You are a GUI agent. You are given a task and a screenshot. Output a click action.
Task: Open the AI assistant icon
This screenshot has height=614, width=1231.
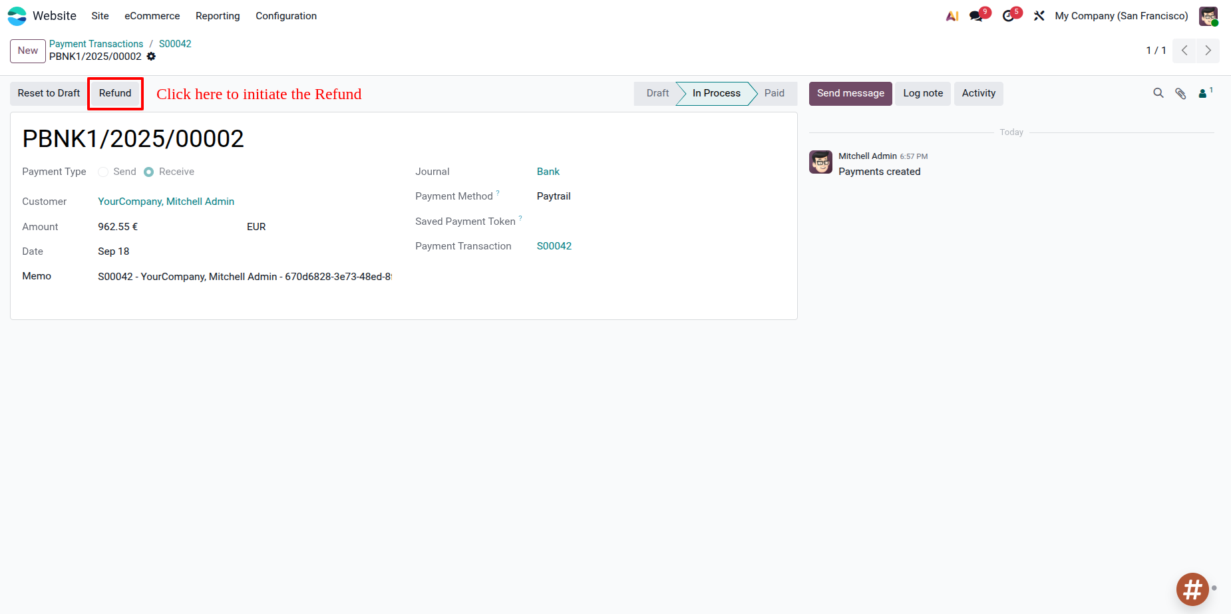(x=952, y=15)
